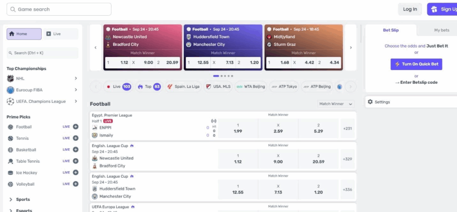The width and height of the screenshot is (457, 212).
Task: Click the carousel pagination dots
Action: (223, 76)
